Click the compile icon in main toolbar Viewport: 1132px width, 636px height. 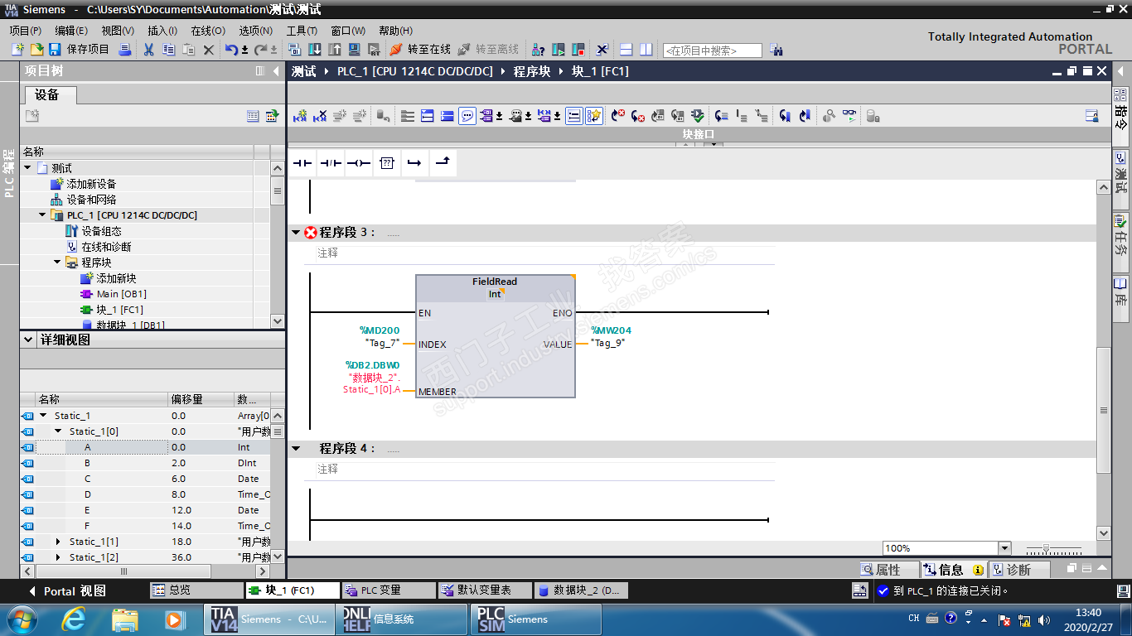point(295,50)
